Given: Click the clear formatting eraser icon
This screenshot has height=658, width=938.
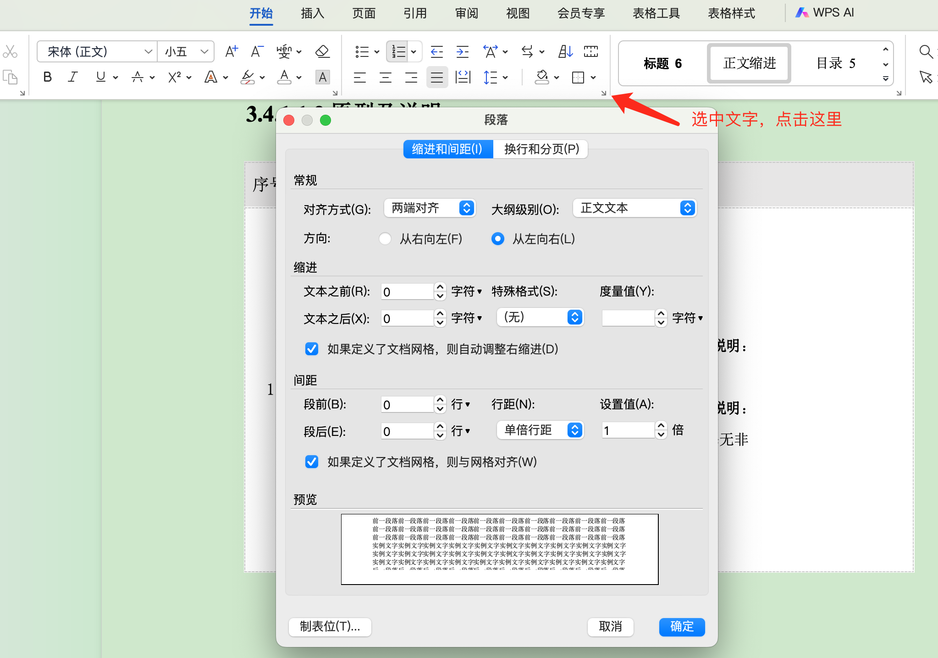Looking at the screenshot, I should [x=323, y=51].
